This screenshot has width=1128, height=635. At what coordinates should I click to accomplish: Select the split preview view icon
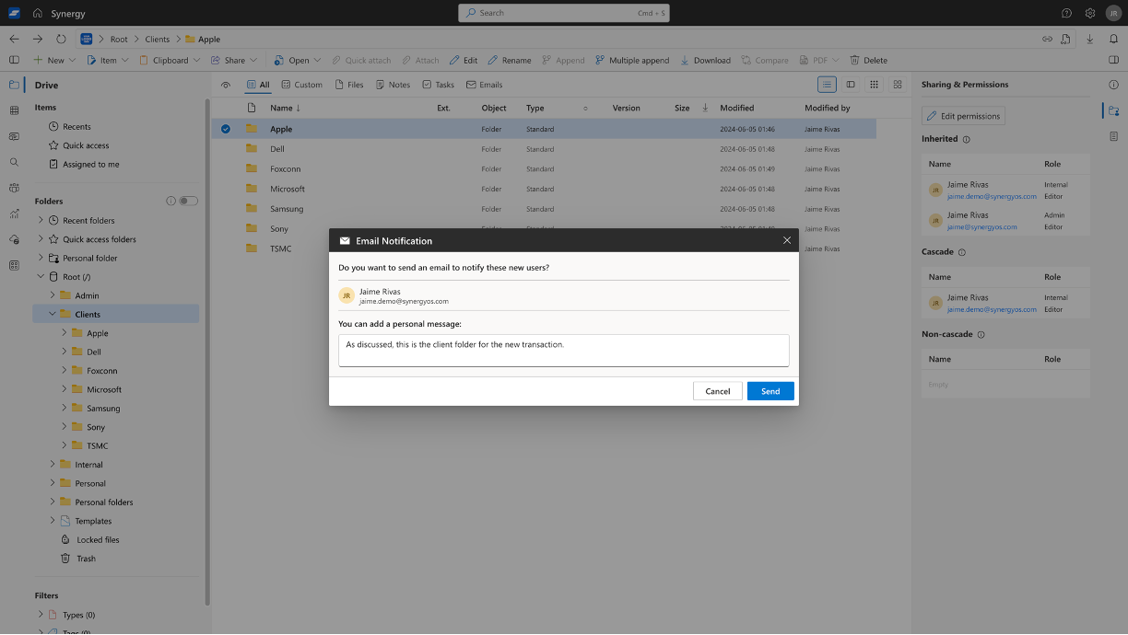[851, 84]
